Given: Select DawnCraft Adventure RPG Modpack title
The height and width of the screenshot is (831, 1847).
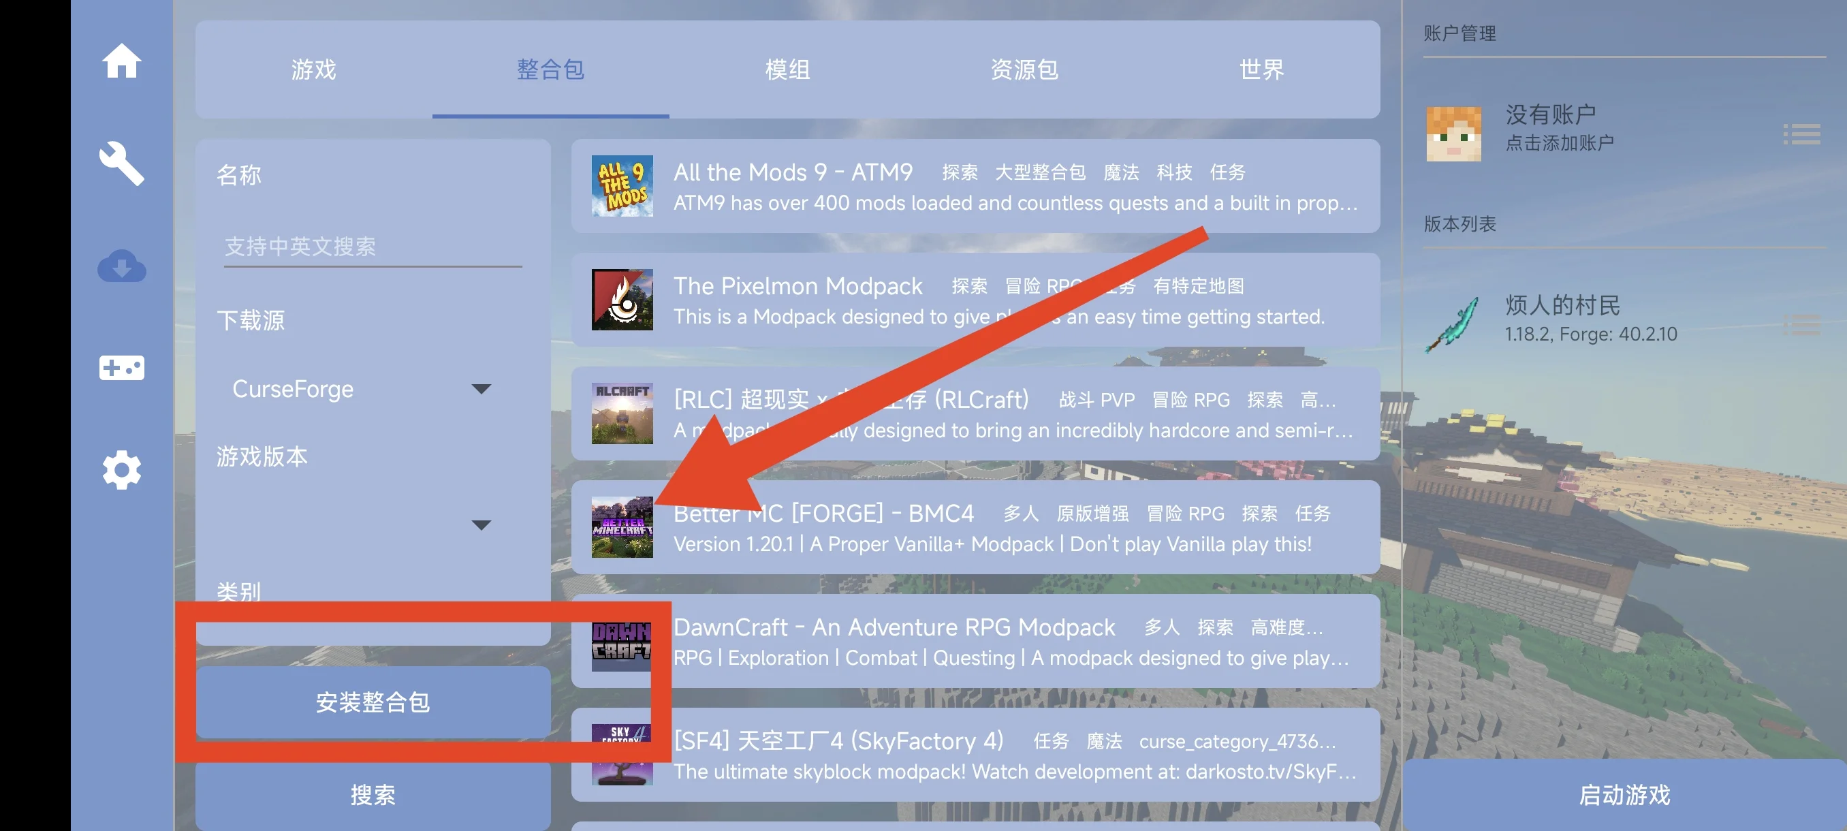Looking at the screenshot, I should (894, 627).
